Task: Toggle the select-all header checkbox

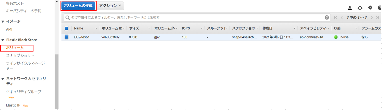Action: 66,28
